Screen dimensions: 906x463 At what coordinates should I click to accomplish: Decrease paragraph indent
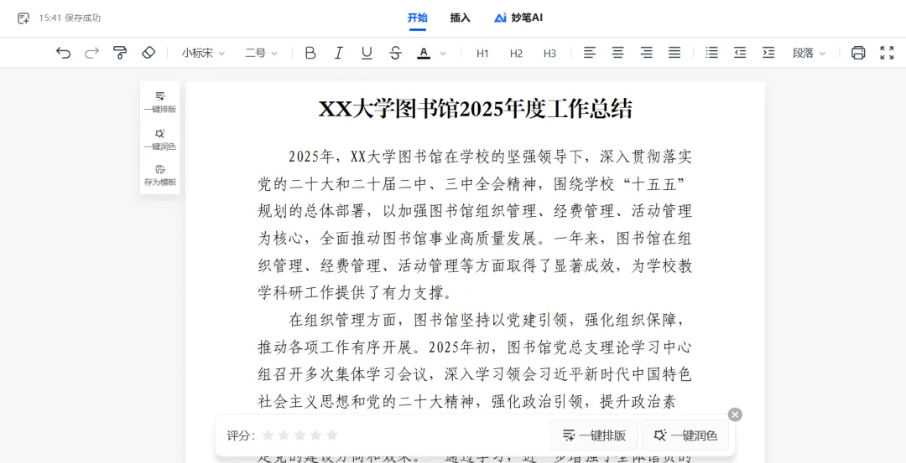click(x=740, y=53)
